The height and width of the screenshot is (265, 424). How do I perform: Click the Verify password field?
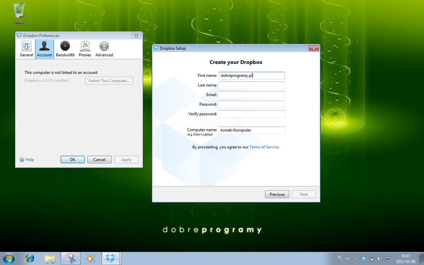(x=252, y=114)
